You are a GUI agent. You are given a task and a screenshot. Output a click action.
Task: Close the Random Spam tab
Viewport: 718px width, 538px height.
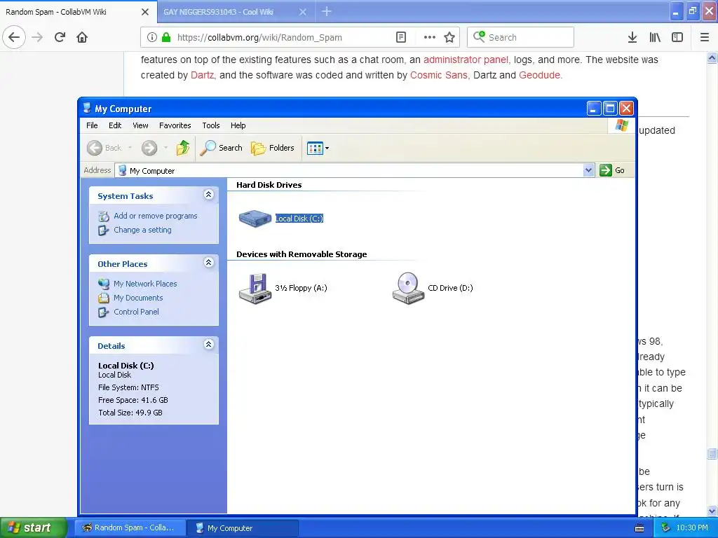[145, 12]
